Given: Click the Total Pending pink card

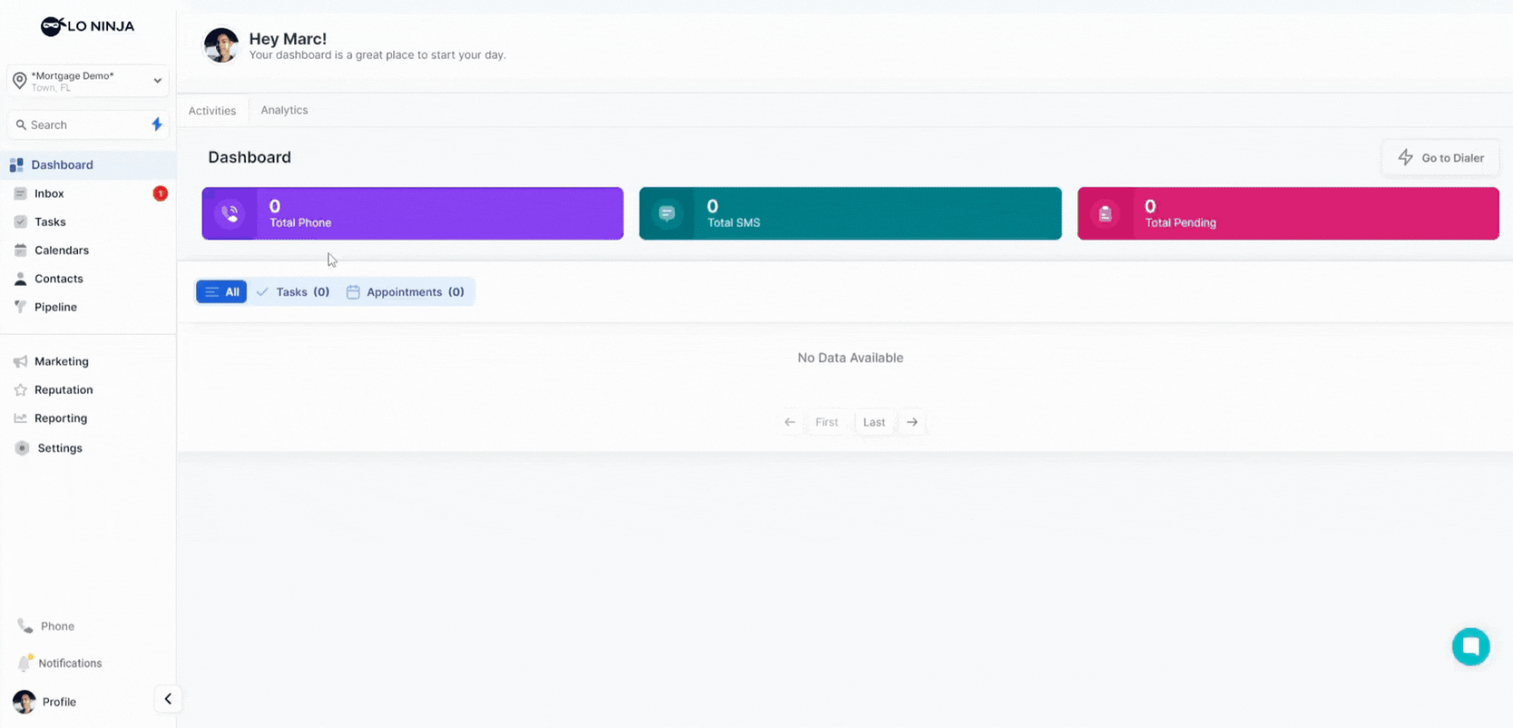Looking at the screenshot, I should coord(1288,214).
